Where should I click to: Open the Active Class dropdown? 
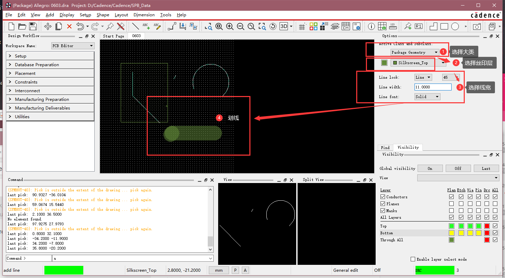point(414,52)
